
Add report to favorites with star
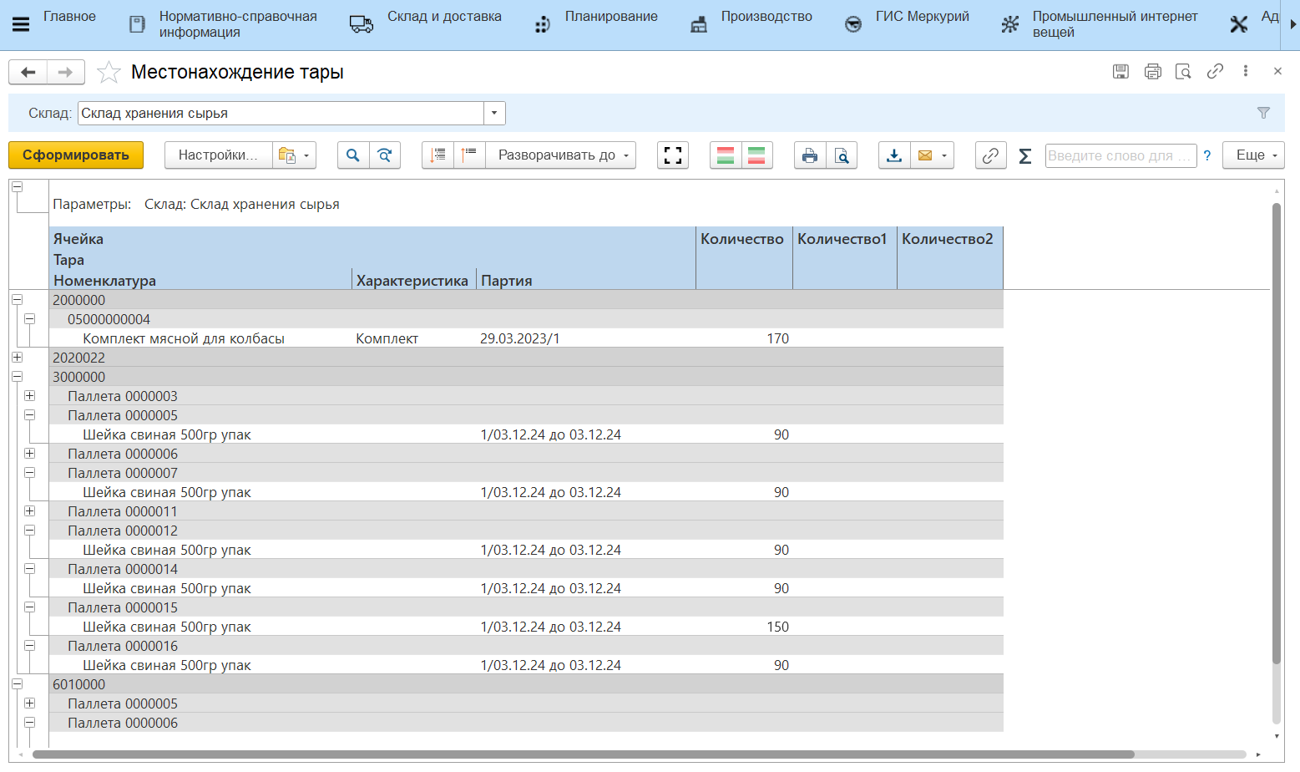[109, 73]
